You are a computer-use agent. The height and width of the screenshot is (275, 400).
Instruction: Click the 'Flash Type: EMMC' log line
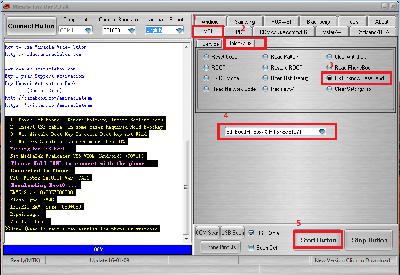32,200
